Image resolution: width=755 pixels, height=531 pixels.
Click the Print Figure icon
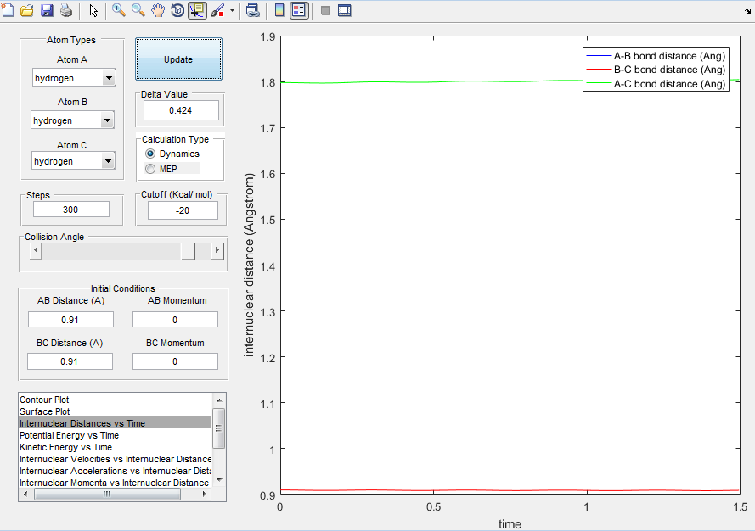(x=65, y=11)
